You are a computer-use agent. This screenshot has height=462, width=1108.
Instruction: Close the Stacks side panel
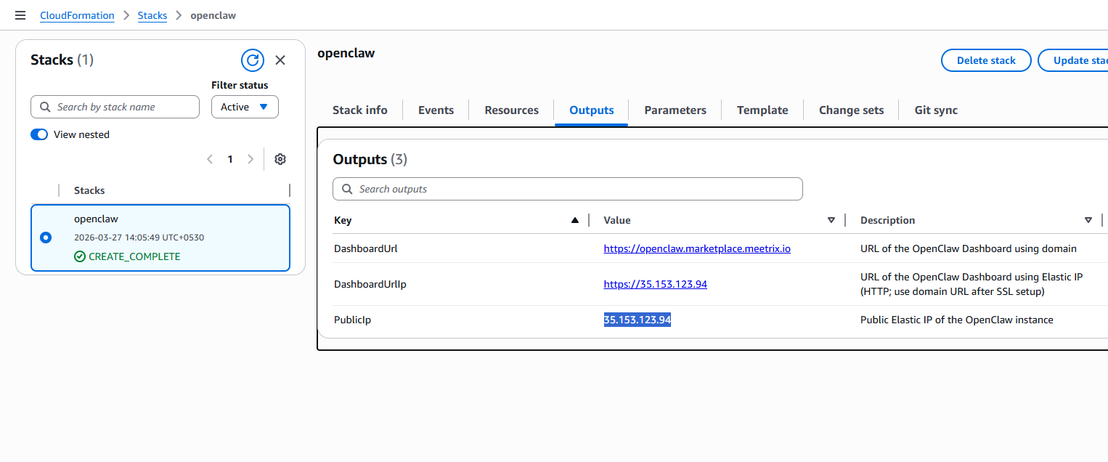pos(280,60)
